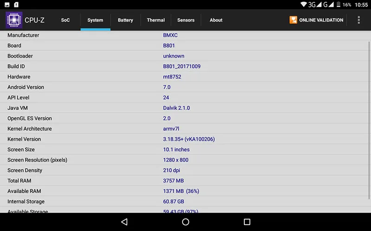The image size is (371, 231).
Task: Tap the Android back navigation button
Action: pyautogui.click(x=124, y=222)
